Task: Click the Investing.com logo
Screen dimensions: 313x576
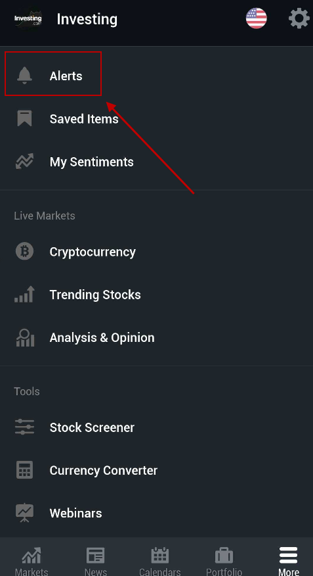Action: [28, 18]
